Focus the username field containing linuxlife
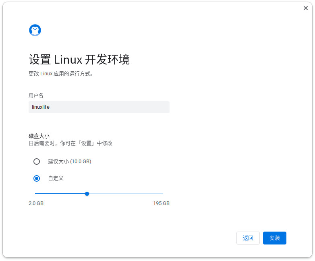The height and width of the screenshot is (261, 315). (x=99, y=107)
